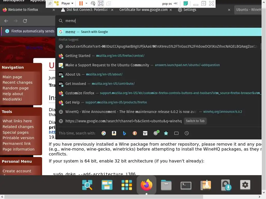The image size is (266, 199).
Task: Open WineHQ Wine Announcement suggestion
Action: pyautogui.click(x=159, y=112)
